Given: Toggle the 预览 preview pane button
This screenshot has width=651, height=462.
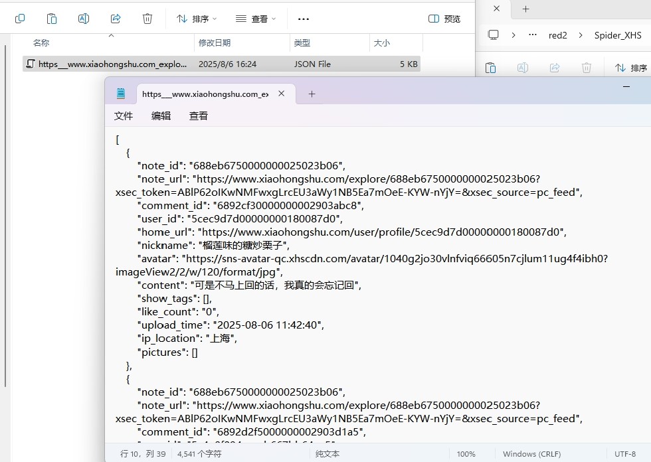Looking at the screenshot, I should [x=444, y=19].
